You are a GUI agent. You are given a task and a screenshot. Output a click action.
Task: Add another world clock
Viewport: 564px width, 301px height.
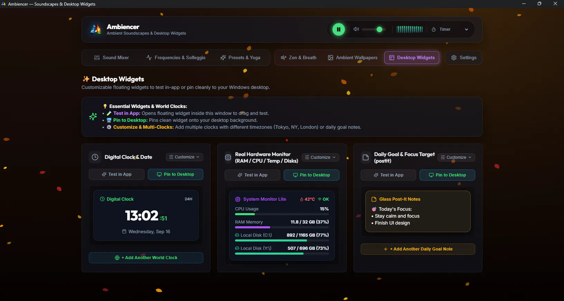[x=146, y=258]
